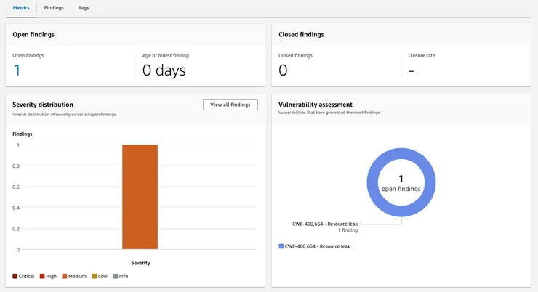Click the Info severity legend swatch
Viewport: 538px width, 292px height.
point(116,276)
